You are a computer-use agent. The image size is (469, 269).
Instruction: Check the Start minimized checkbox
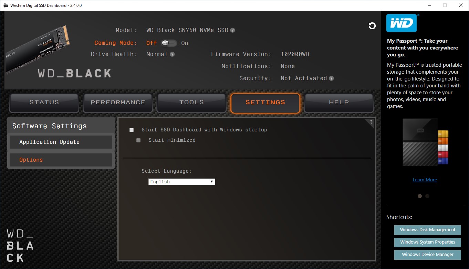point(138,140)
